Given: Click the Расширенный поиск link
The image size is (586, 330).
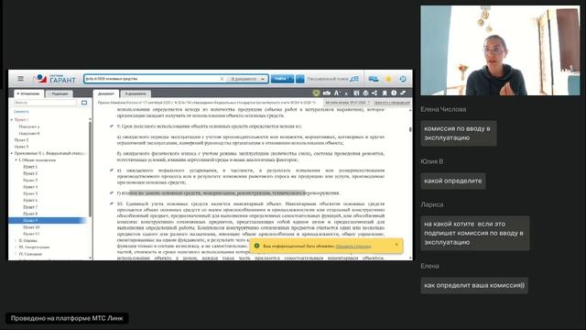Looking at the screenshot, I should point(328,79).
